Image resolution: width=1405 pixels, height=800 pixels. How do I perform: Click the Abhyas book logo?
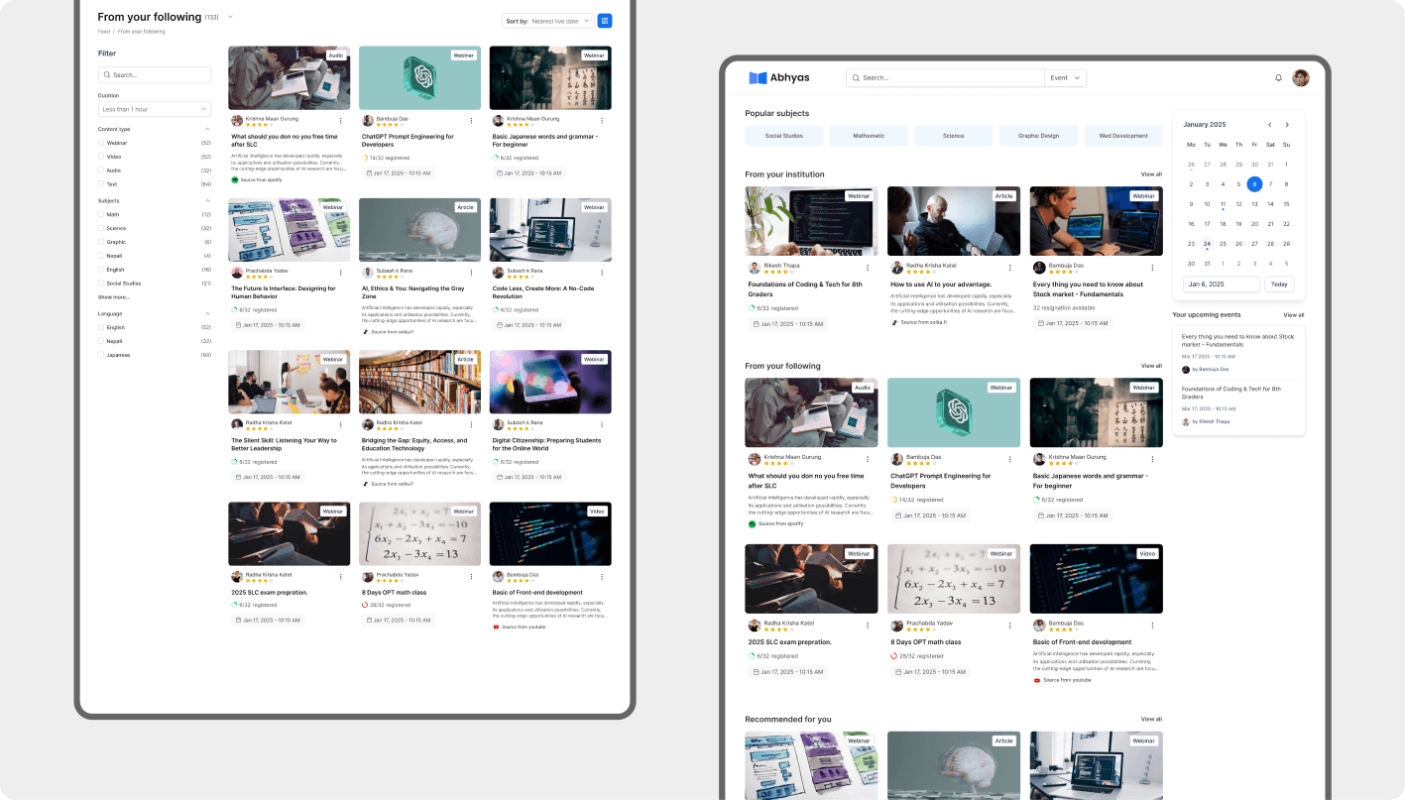pyautogui.click(x=759, y=78)
